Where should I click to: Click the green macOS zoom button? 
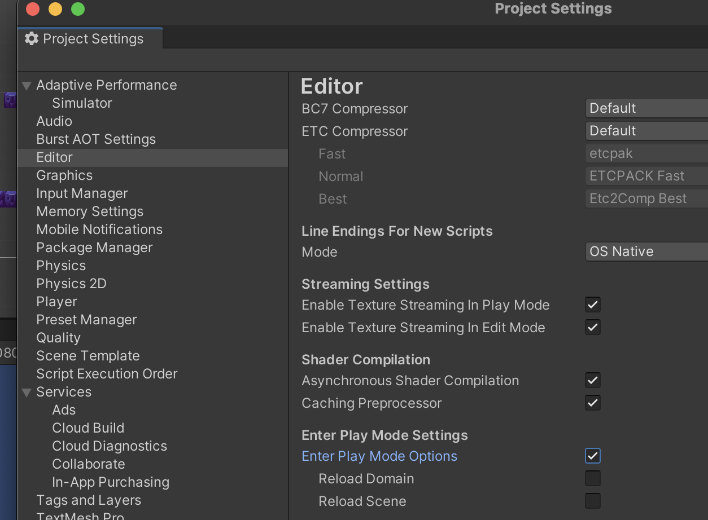click(x=78, y=9)
